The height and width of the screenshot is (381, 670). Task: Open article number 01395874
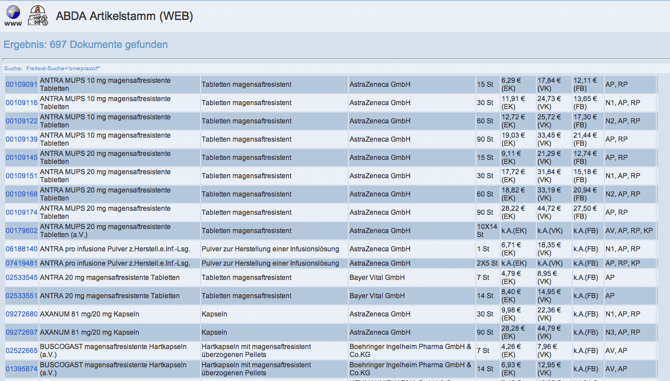21,369
